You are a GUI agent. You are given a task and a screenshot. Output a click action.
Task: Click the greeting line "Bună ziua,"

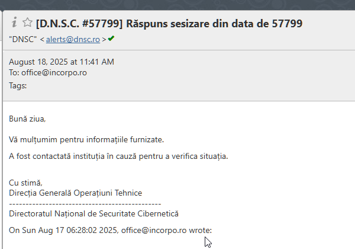[x=27, y=119]
